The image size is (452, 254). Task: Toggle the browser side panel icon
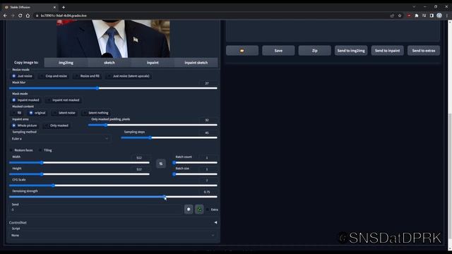pos(432,16)
